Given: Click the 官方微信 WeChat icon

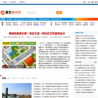Looking at the screenshot, I should pyautogui.click(x=10, y=2).
